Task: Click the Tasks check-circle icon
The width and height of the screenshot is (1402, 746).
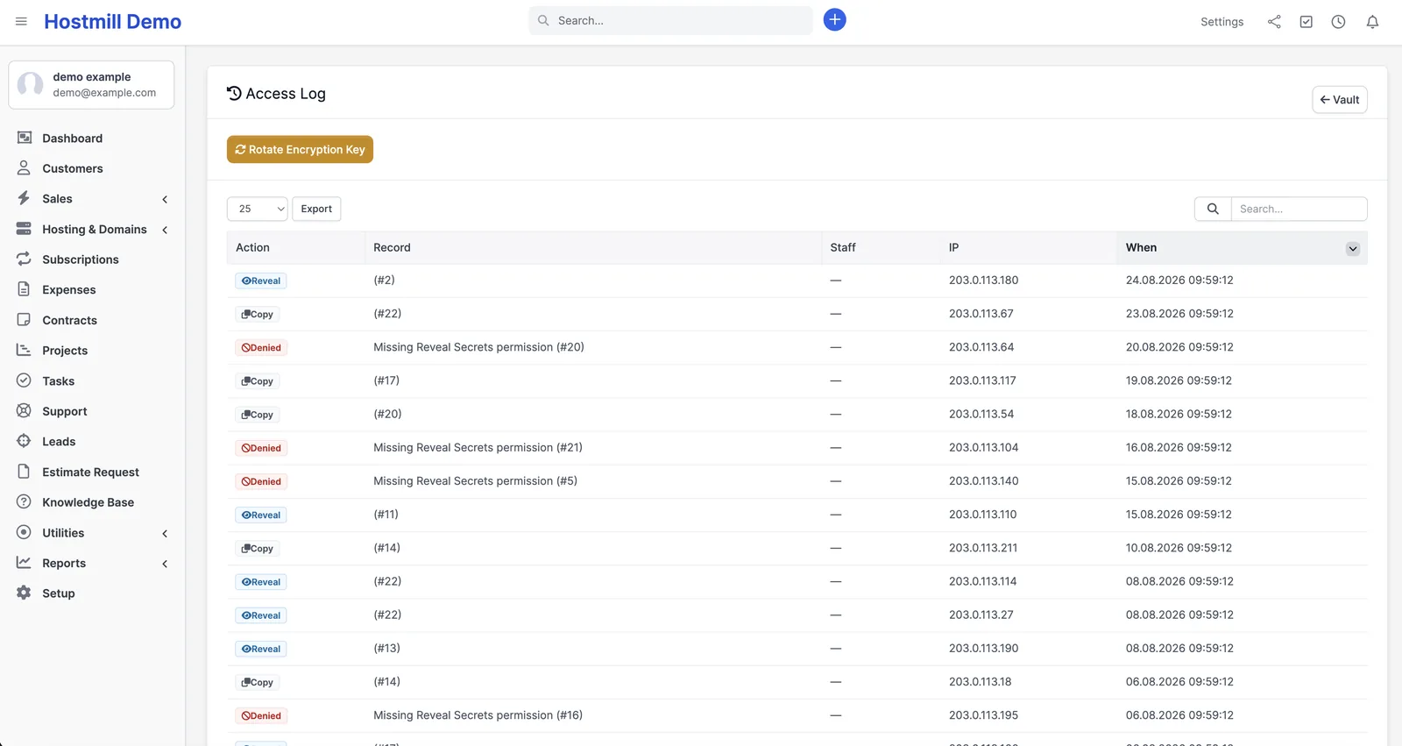Action: [x=25, y=380]
